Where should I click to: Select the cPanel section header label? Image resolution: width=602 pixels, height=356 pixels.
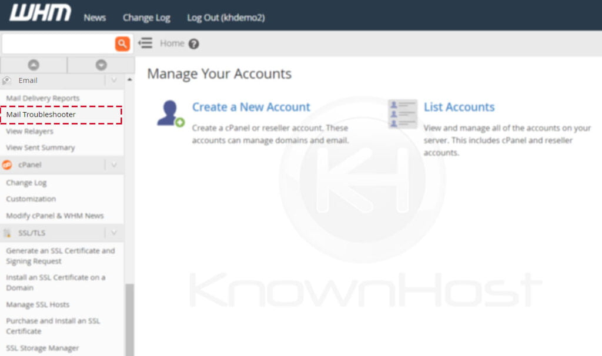click(x=29, y=165)
